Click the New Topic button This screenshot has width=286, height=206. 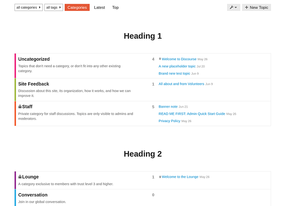[x=257, y=7]
